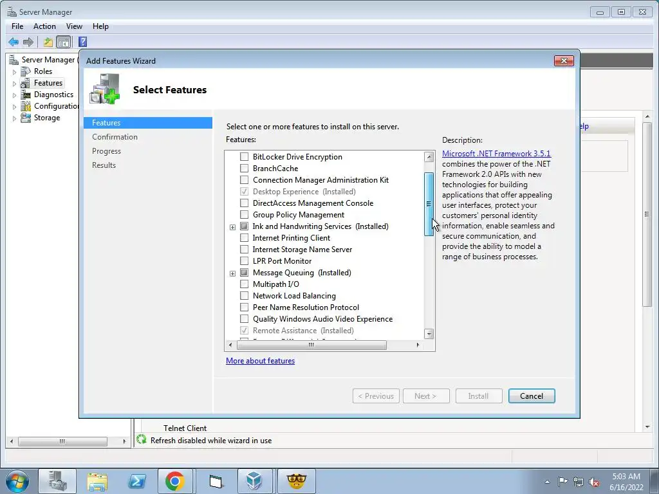Click the < Previous button
Viewport: 659px width, 494px height.
coord(376,396)
